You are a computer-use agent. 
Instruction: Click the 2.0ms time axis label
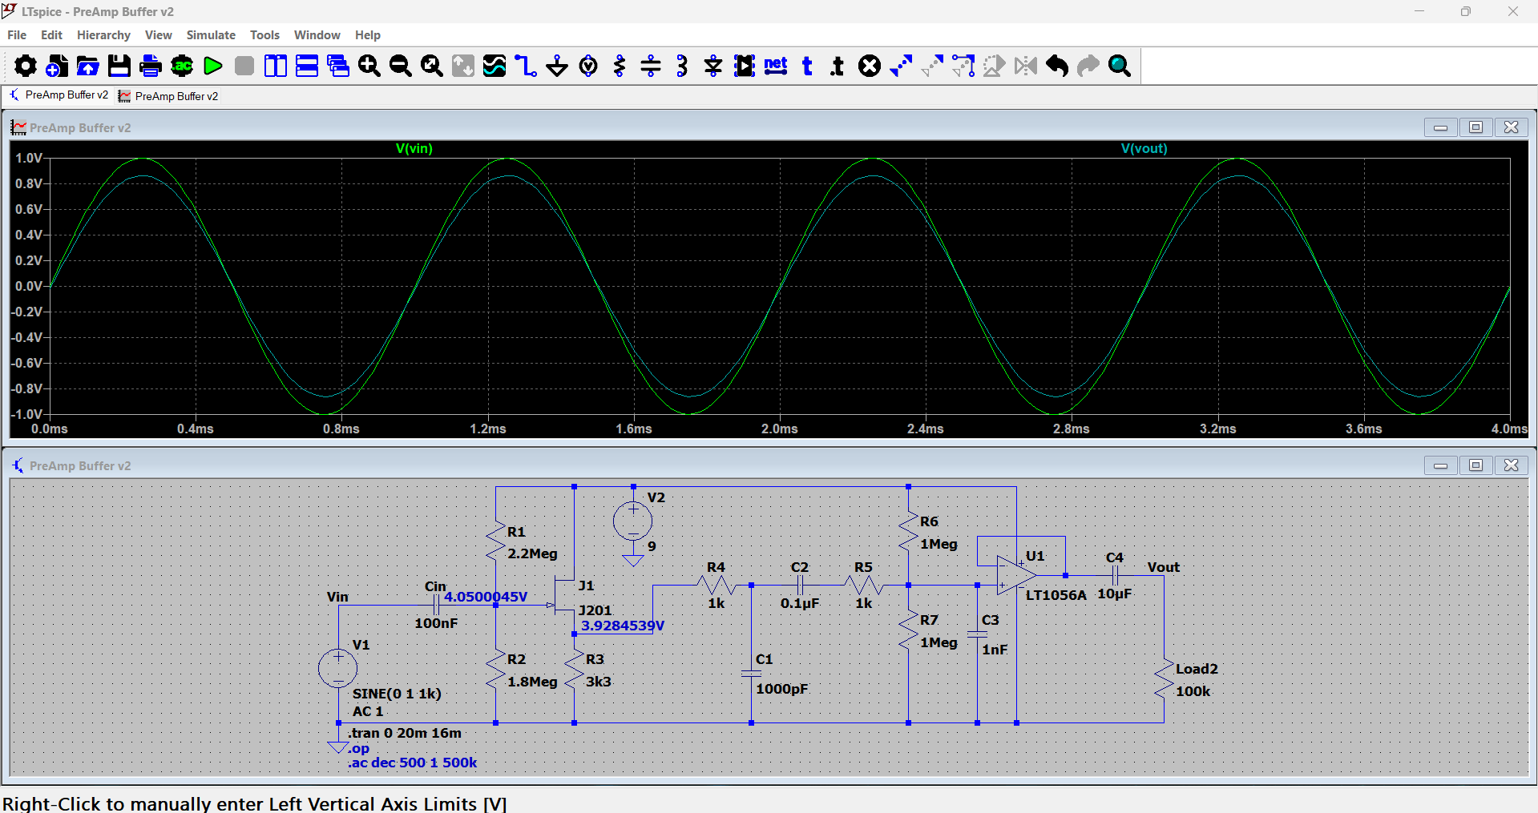click(780, 429)
